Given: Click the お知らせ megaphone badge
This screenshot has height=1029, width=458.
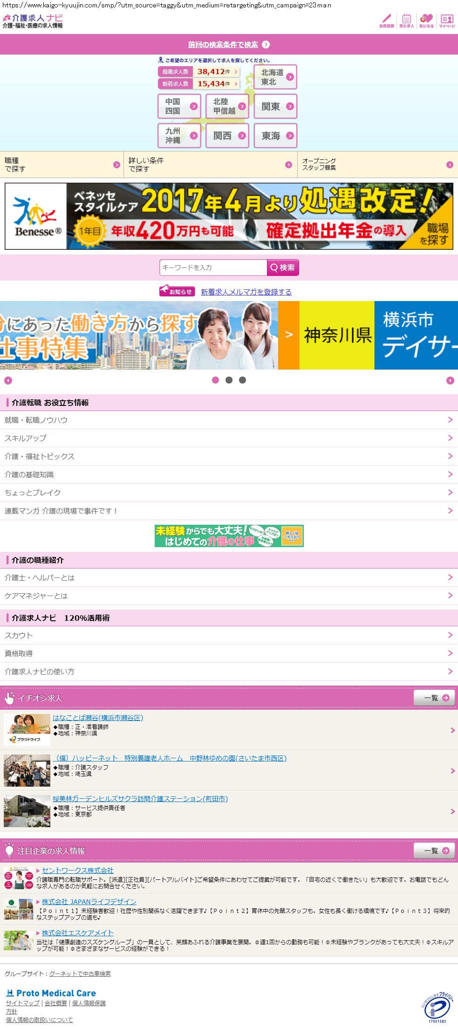Looking at the screenshot, I should pos(177,291).
